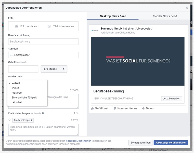The image size is (194, 153).
Task: Click the JENA · VOLLZEITBESCHÄFTIGUNG text
Action: tap(113, 99)
